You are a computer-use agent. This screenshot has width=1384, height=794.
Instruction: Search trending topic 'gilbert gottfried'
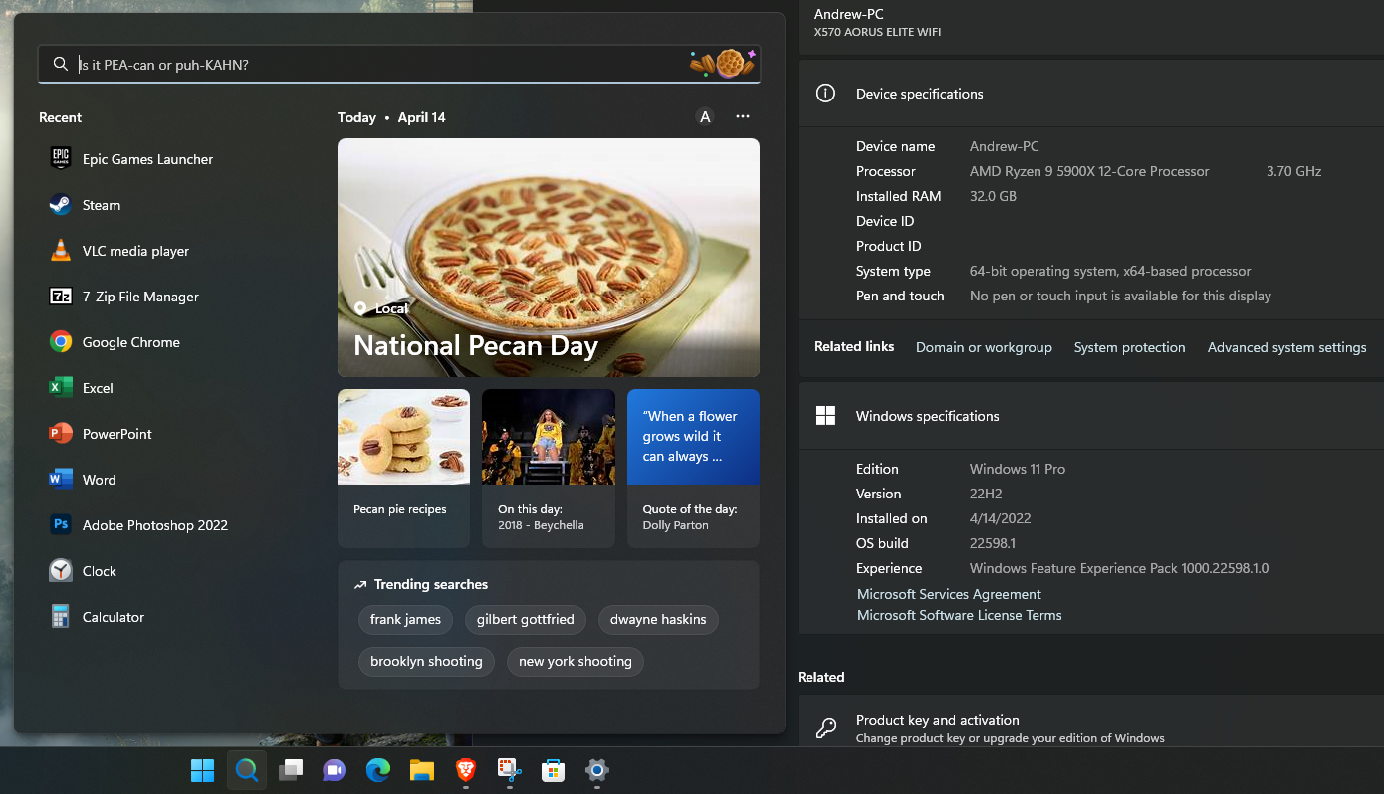tap(526, 619)
